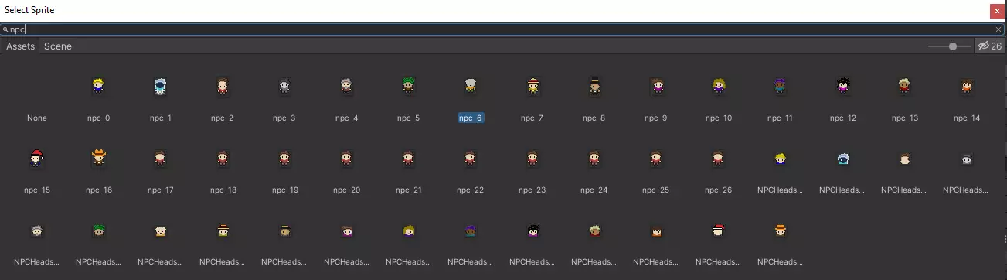Pick the npc_24 sprite
This screenshot has width=1007, height=280.
pyautogui.click(x=594, y=159)
